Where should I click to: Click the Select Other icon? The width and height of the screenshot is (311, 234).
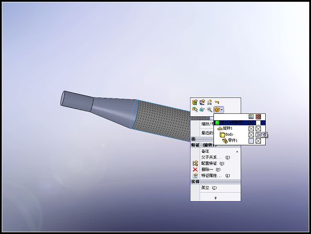pyautogui.click(x=195, y=109)
